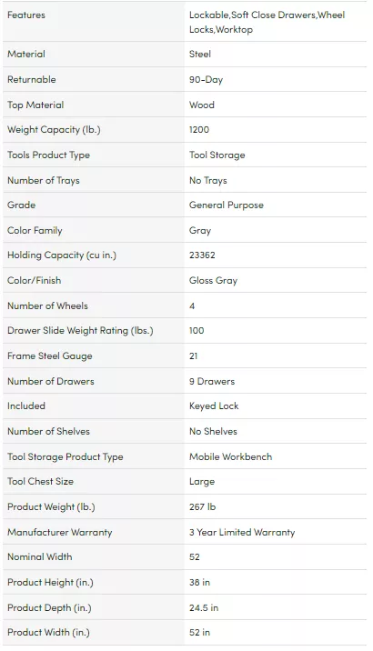Select the Product Depth value 24.5 in
The image size is (373, 651).
[204, 607]
